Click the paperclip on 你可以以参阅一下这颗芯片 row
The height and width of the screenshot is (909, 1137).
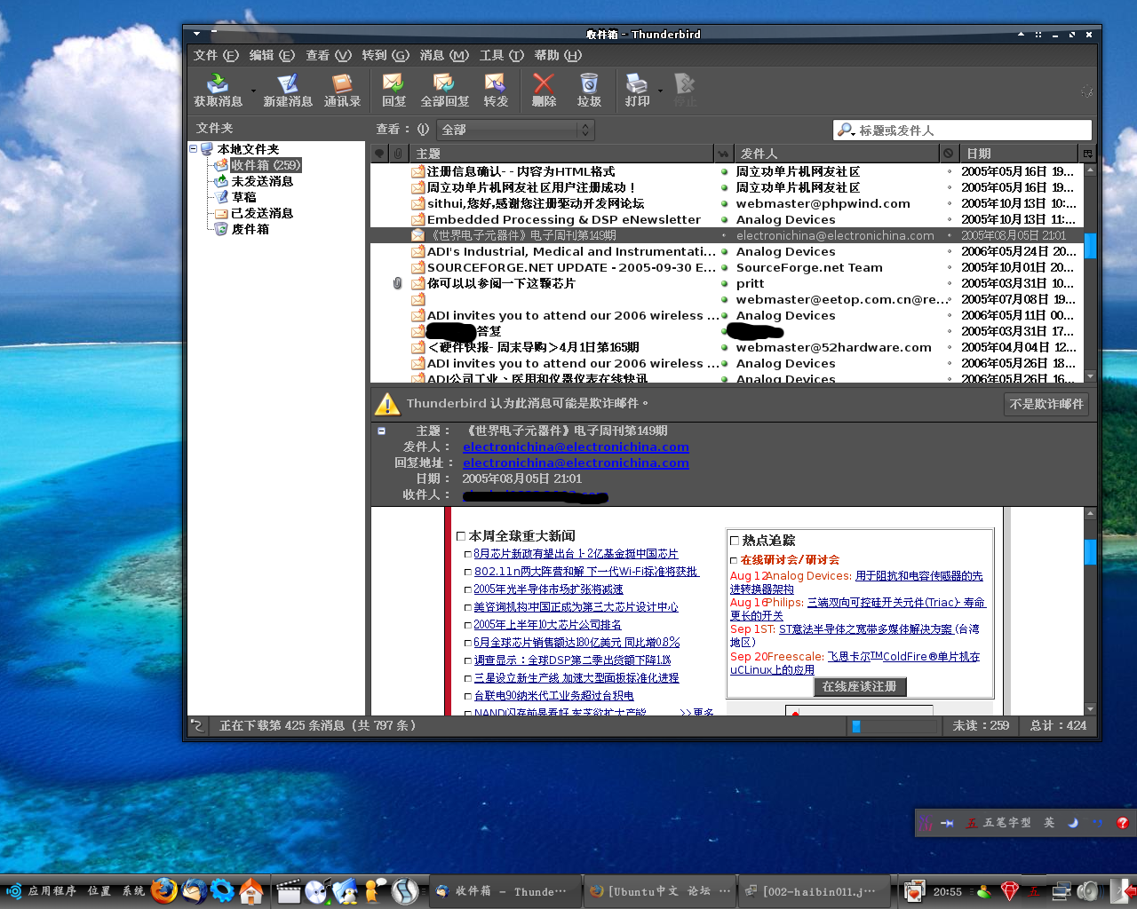tap(397, 283)
